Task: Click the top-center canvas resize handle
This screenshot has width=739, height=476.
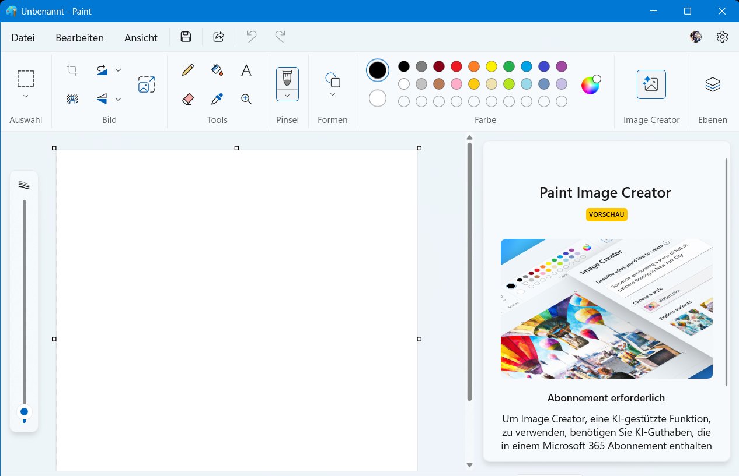Action: pos(236,148)
